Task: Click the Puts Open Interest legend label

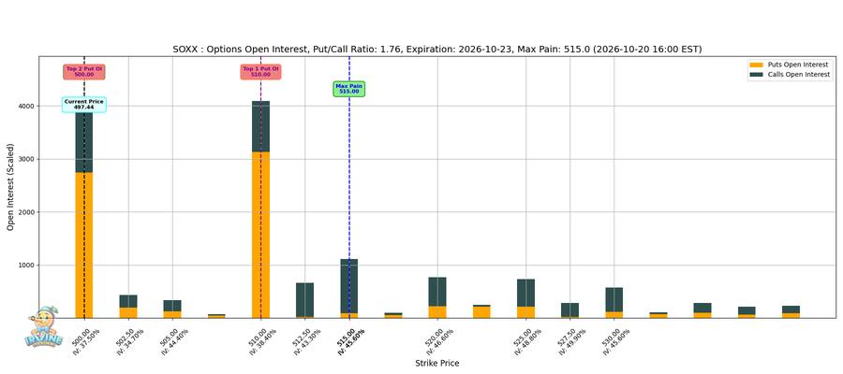Action: click(799, 65)
